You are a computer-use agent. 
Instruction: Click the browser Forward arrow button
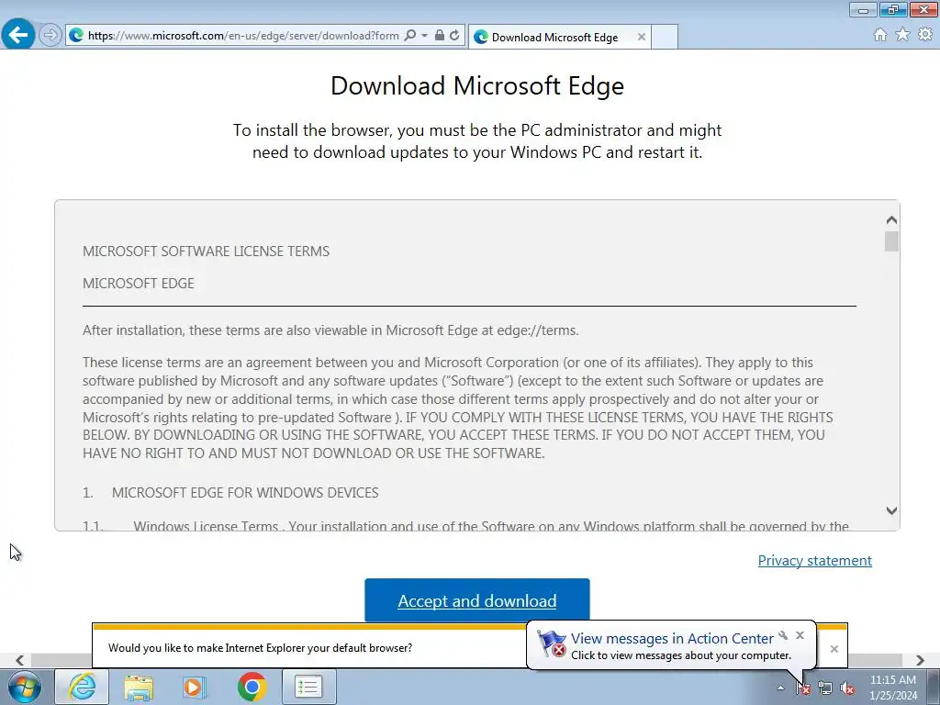point(50,36)
